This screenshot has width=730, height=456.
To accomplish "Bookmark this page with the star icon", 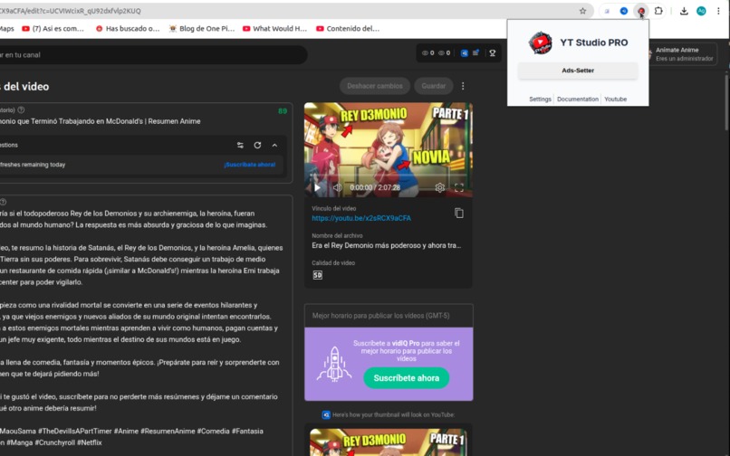I will [x=582, y=11].
